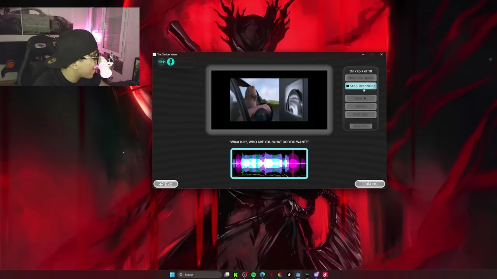Open the Kick app from taskbar

click(x=236, y=275)
